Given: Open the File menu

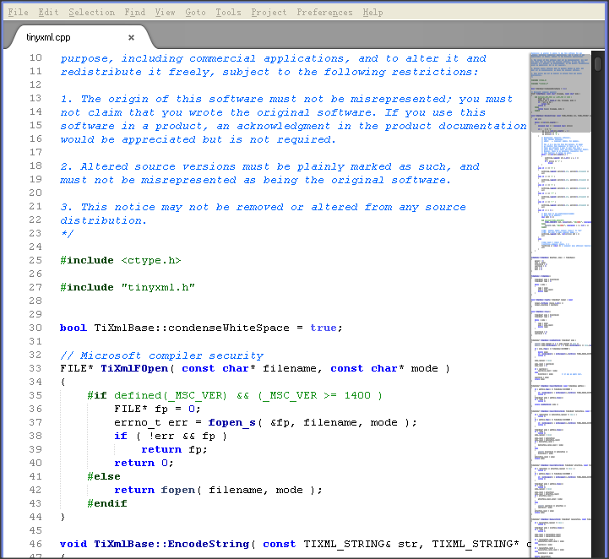Looking at the screenshot, I should (x=18, y=13).
